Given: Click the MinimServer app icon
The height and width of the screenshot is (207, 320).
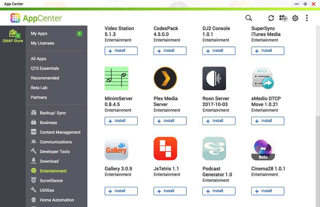Looking at the screenshot, I should click(116, 78).
